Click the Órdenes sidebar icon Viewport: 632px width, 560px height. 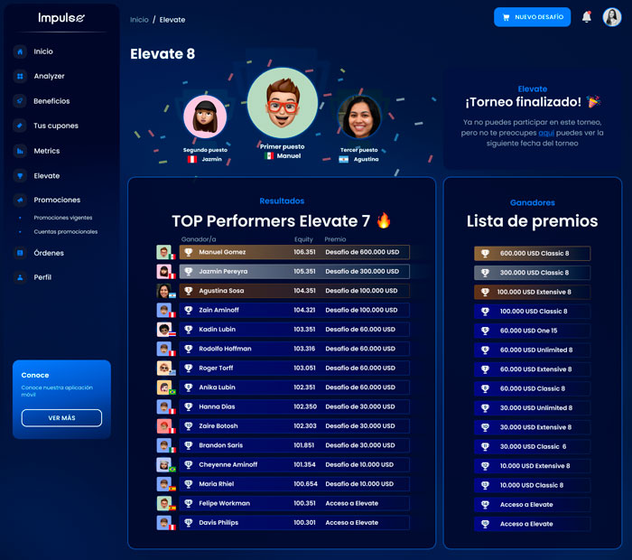(x=20, y=253)
